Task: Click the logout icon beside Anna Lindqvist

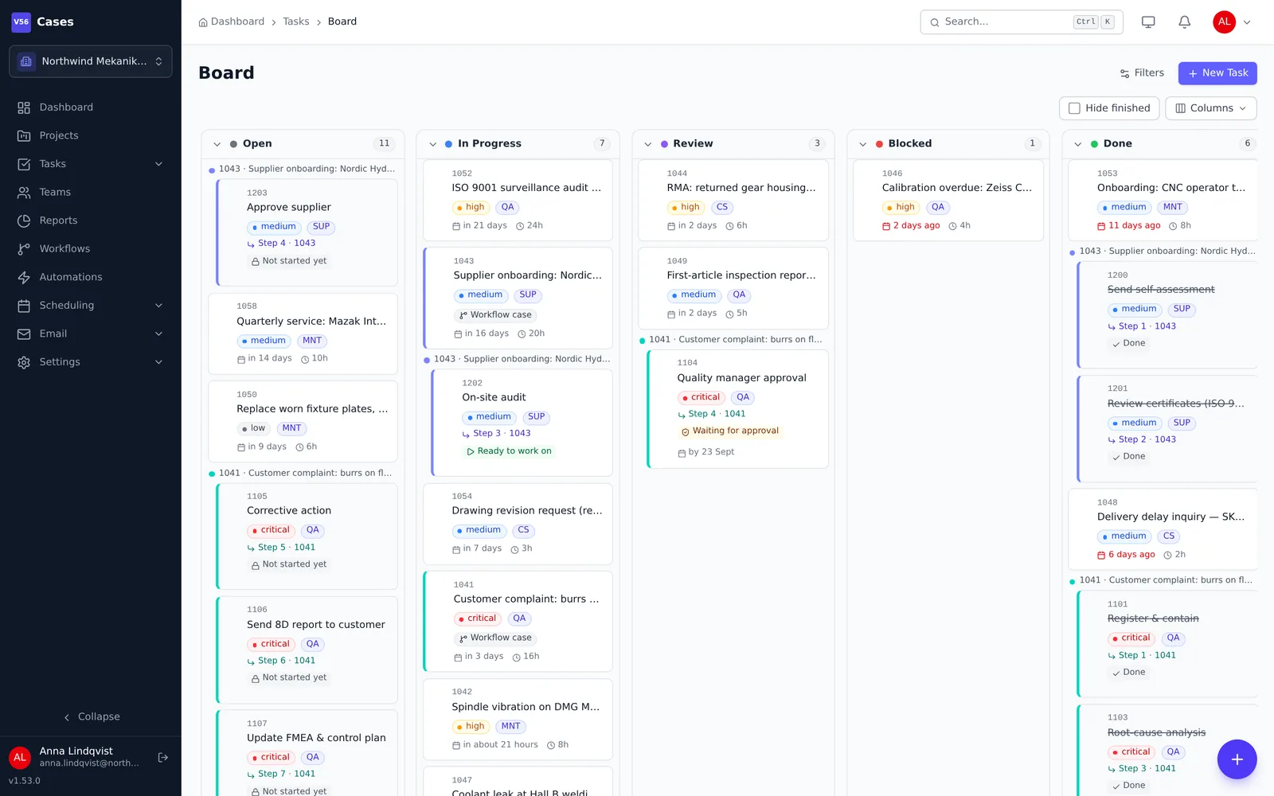Action: [x=163, y=758]
